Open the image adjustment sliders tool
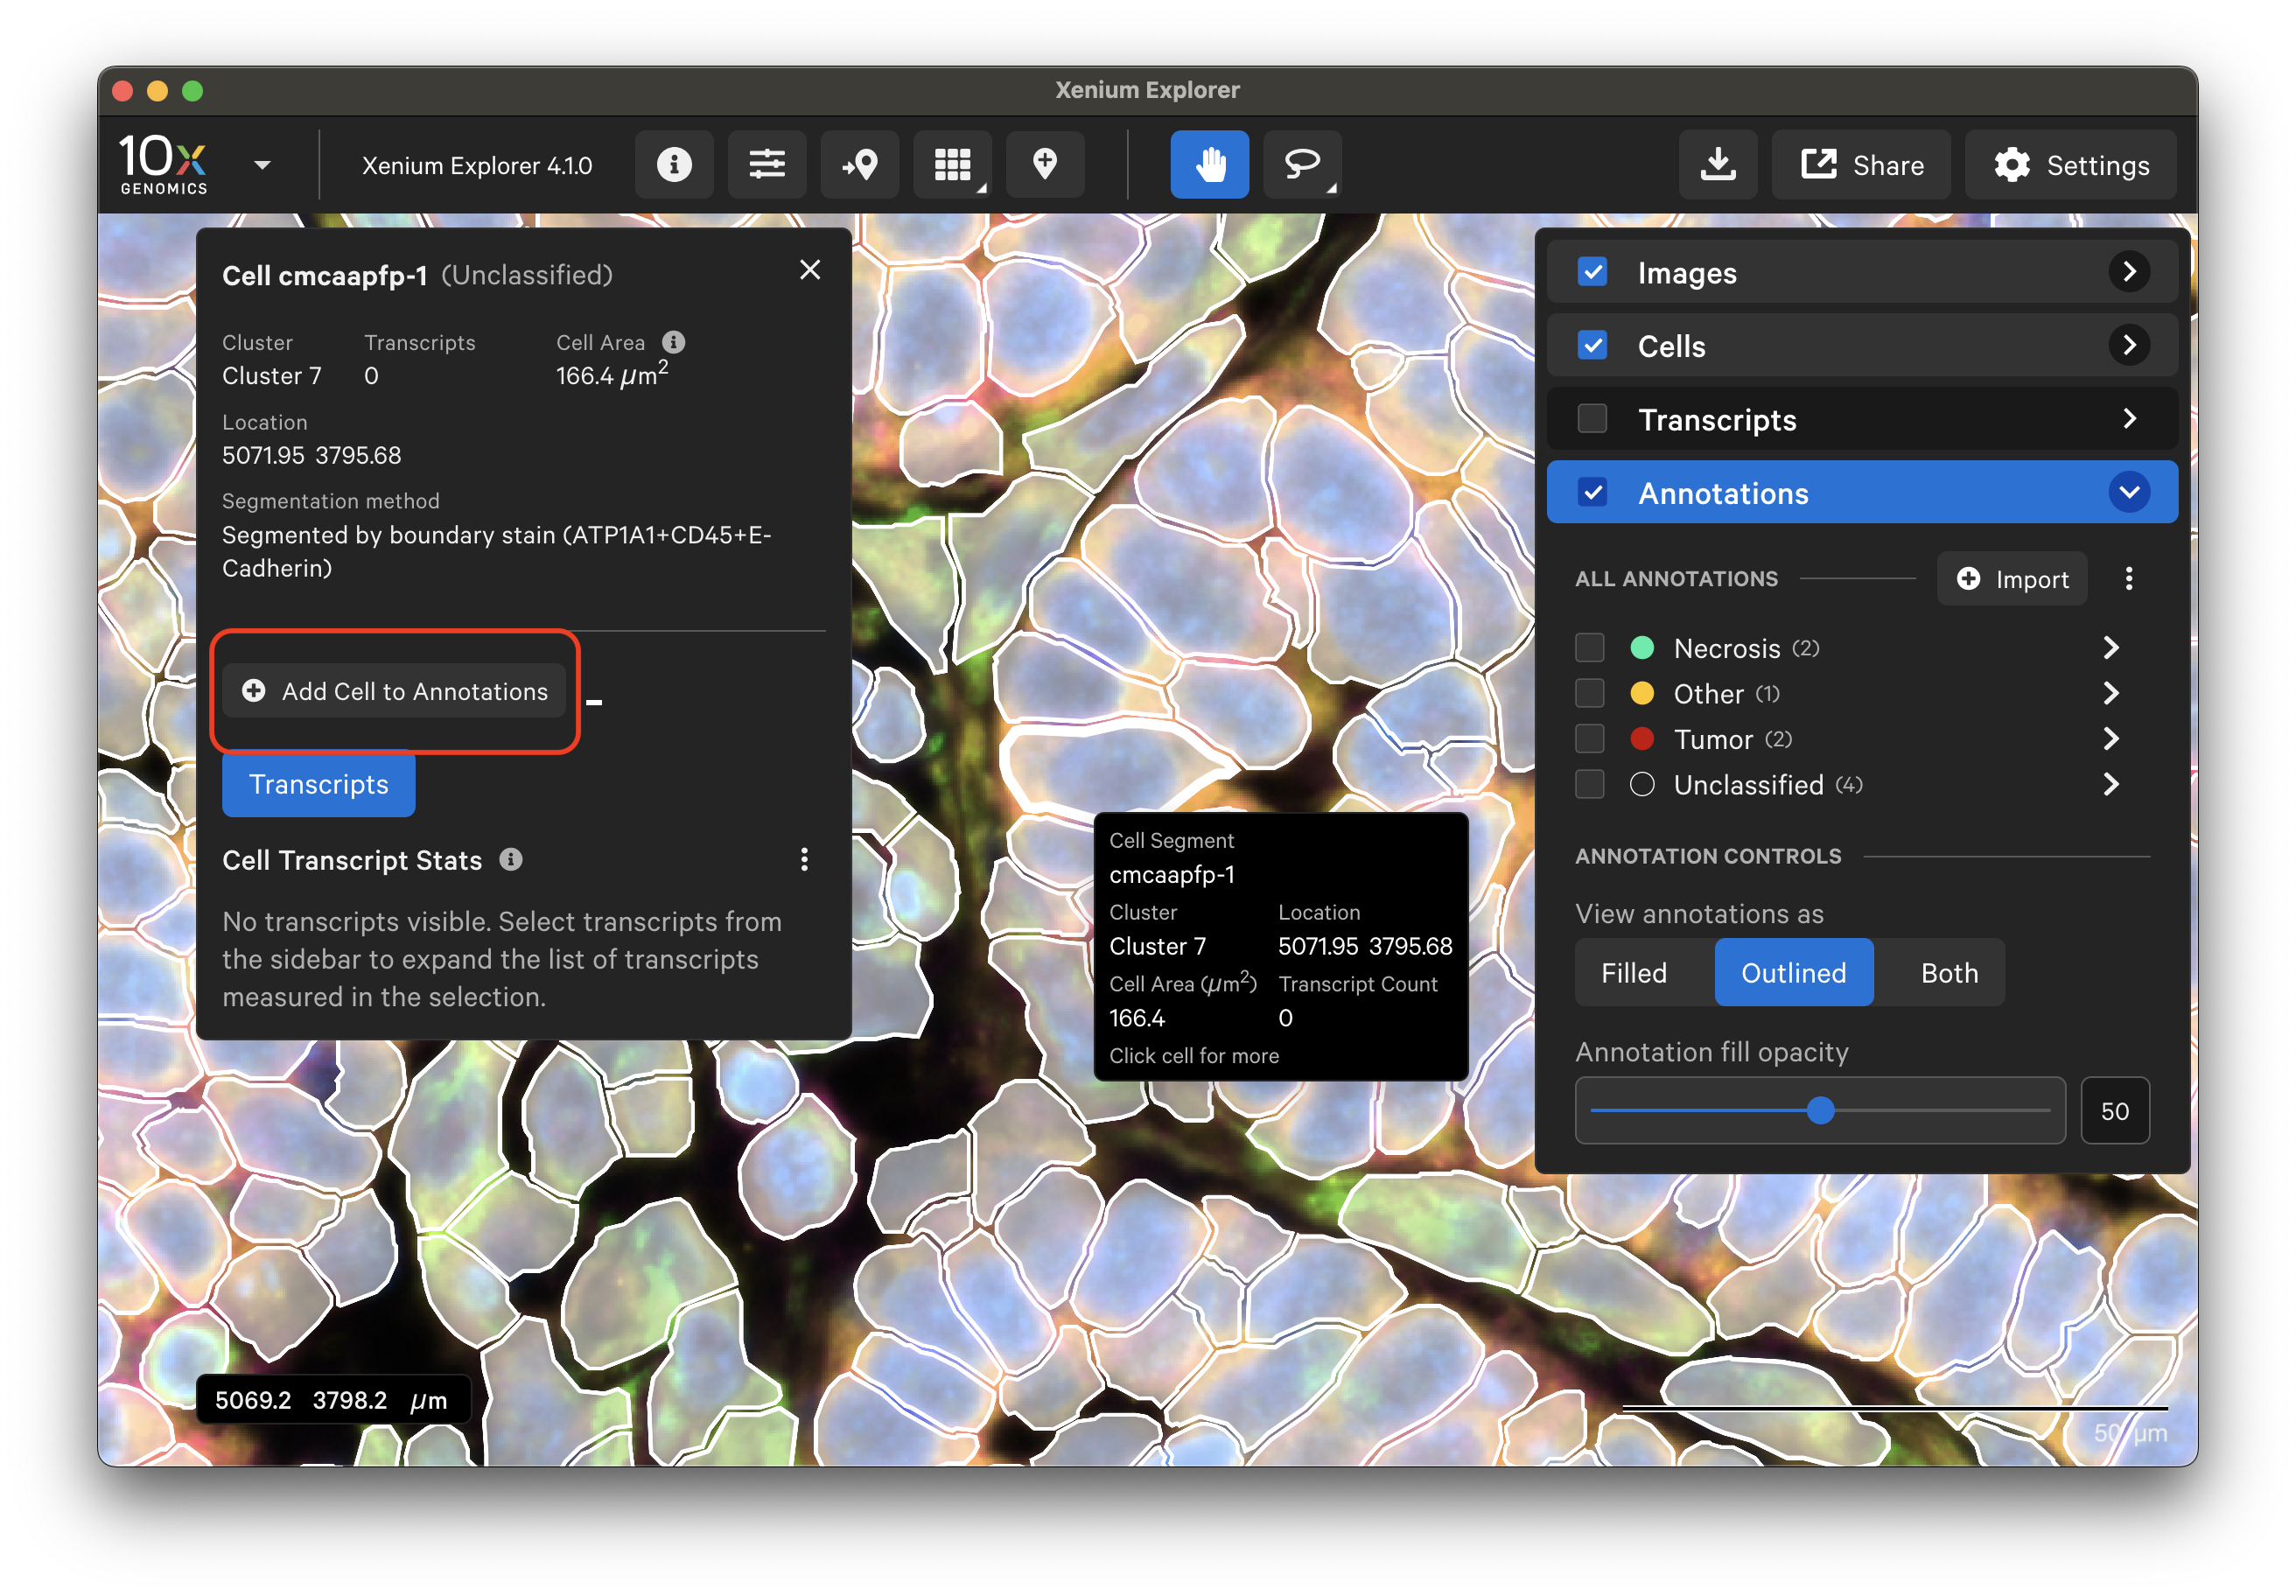The image size is (2296, 1596). pos(766,164)
